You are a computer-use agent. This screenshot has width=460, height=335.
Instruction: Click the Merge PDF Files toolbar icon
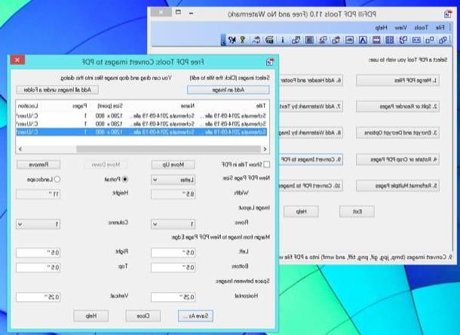click(x=443, y=40)
